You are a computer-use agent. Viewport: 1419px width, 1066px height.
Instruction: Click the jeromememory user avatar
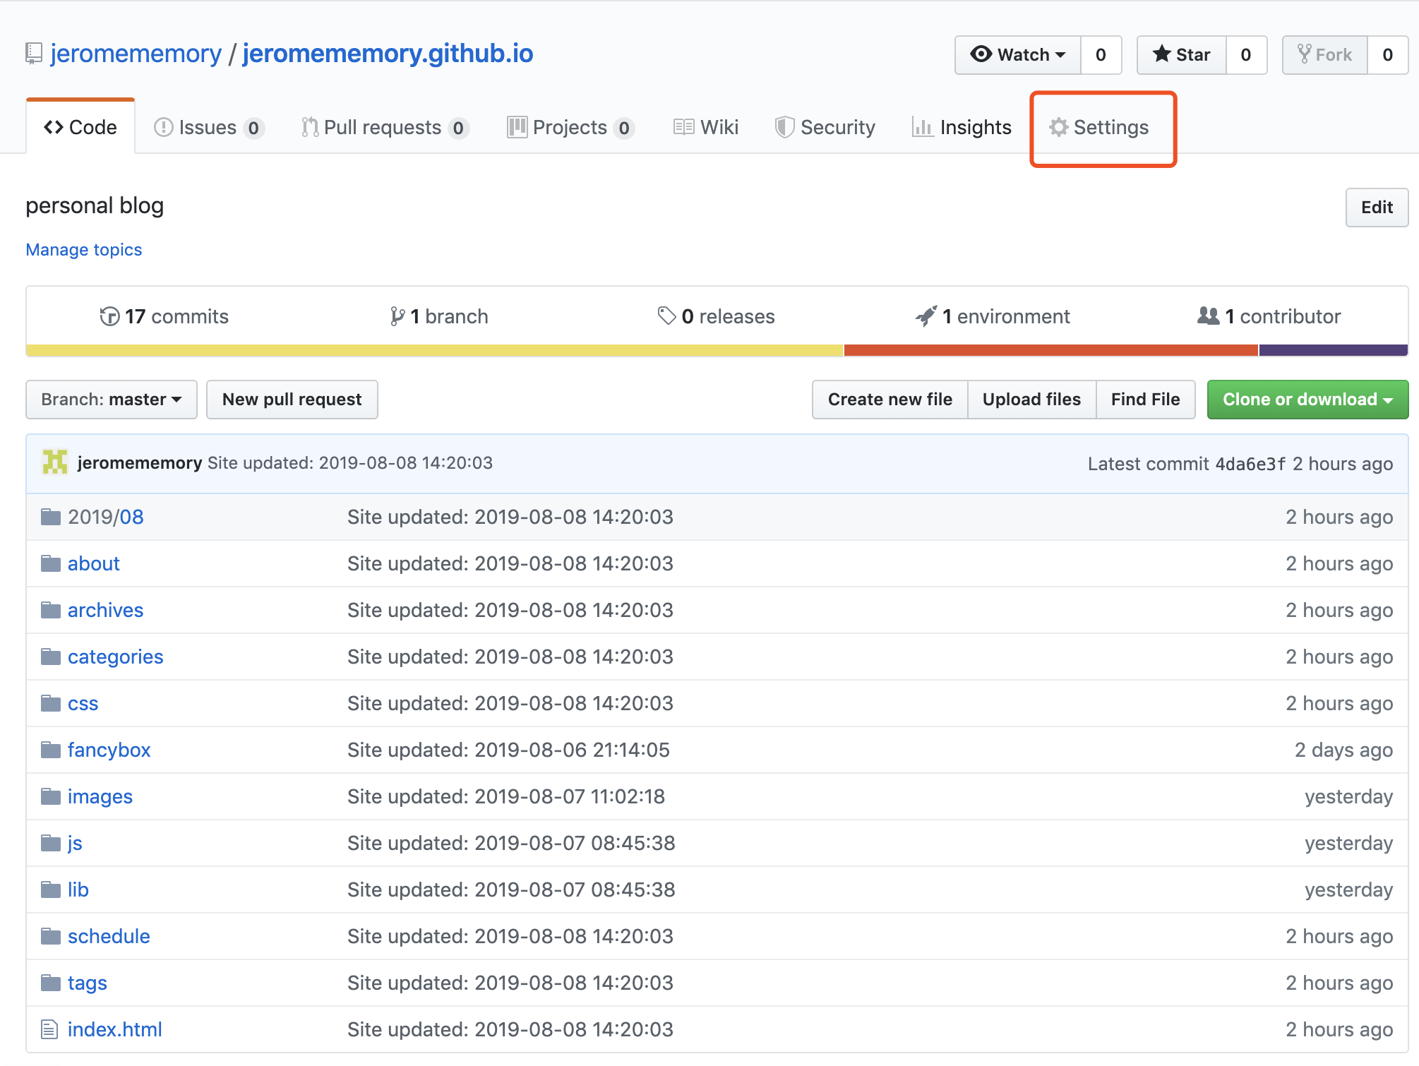point(55,462)
